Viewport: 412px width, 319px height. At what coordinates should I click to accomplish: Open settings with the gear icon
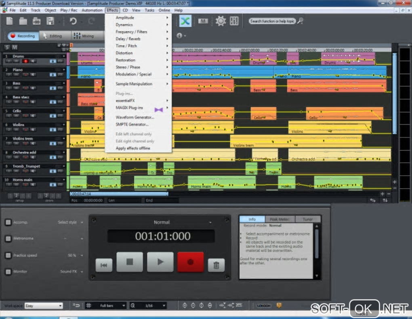click(221, 21)
